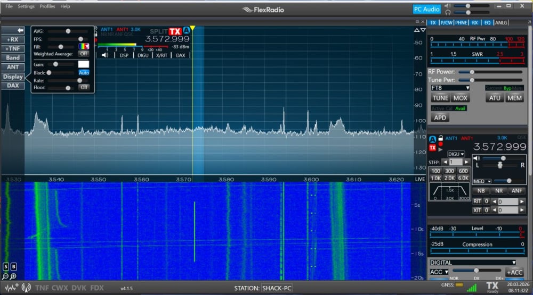The width and height of the screenshot is (533, 295).
Task: Increase RIT offset with right arrow
Action: click(522, 201)
